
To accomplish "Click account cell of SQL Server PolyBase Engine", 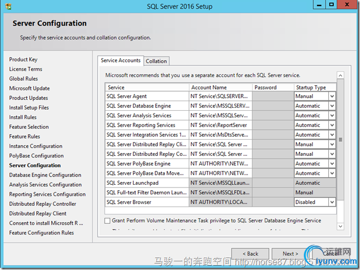I will [x=221, y=164].
